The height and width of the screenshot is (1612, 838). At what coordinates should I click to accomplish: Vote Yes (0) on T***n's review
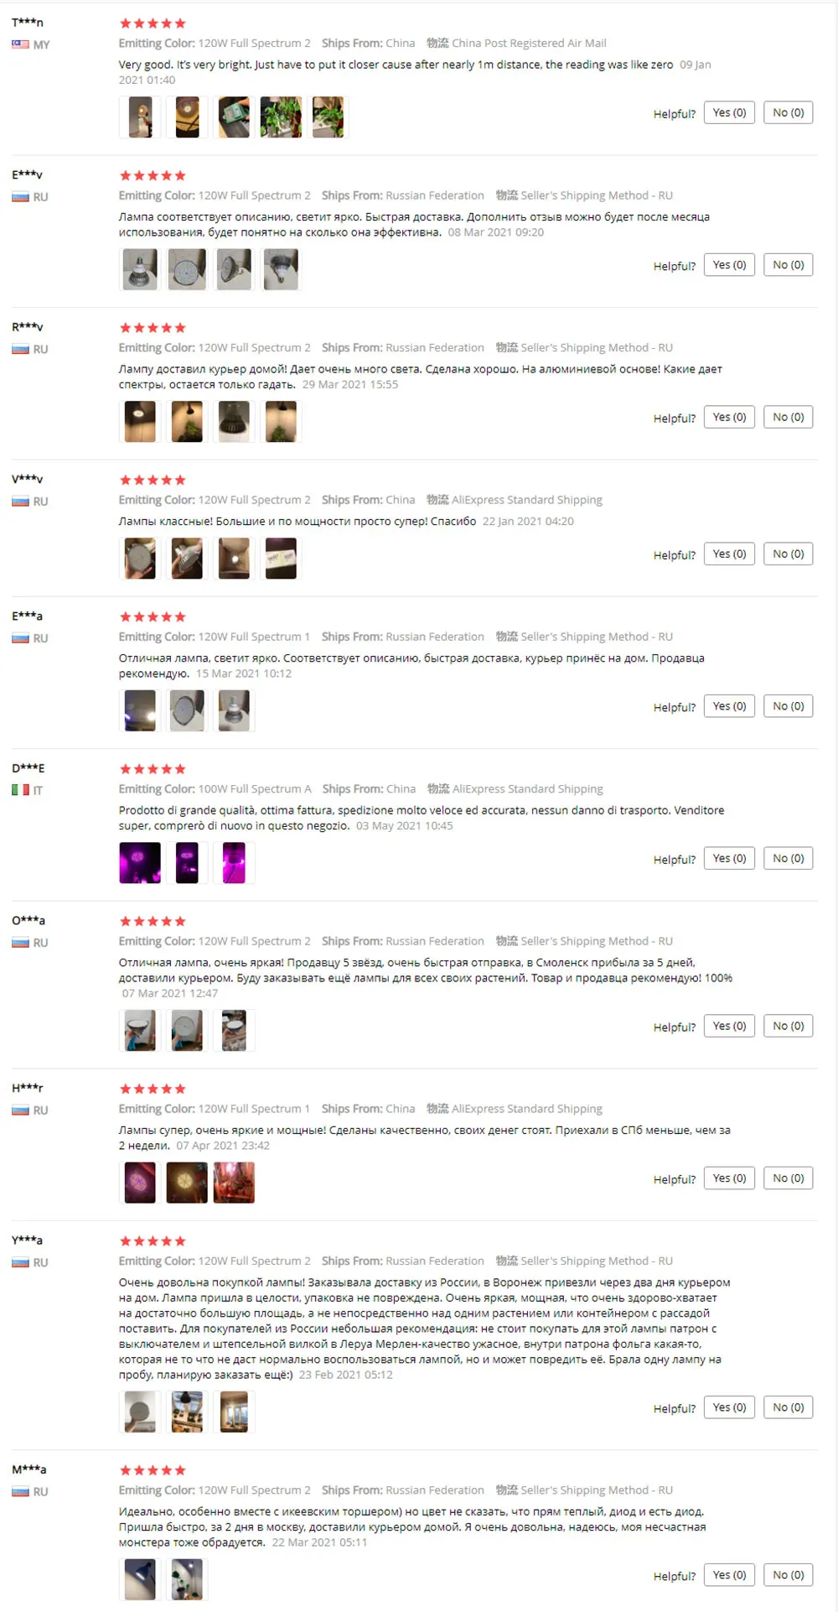click(x=729, y=112)
